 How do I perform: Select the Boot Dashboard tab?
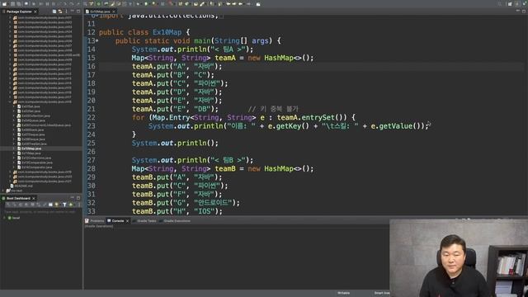(18, 198)
